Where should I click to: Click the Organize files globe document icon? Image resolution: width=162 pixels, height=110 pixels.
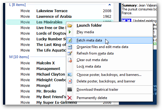(x=70, y=47)
